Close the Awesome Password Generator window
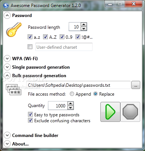The height and width of the screenshot is (151, 145). (x=134, y=4)
